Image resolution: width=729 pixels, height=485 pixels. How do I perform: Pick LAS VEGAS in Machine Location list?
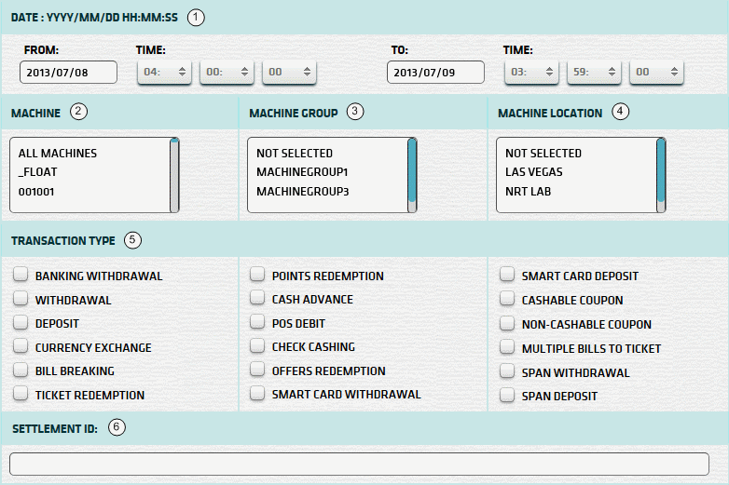pos(534,171)
